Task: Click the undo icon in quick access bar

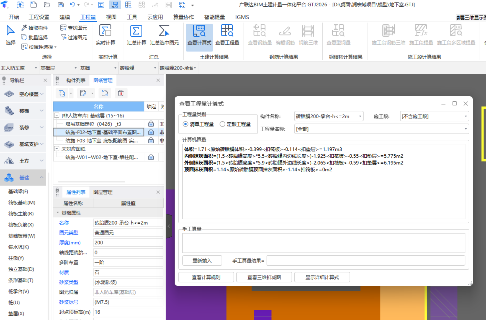Action: [x=72, y=5]
